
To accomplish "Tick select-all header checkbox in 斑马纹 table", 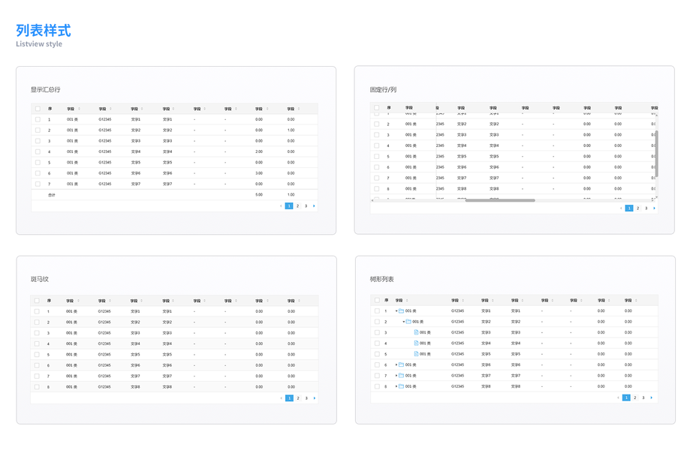I will click(x=37, y=301).
